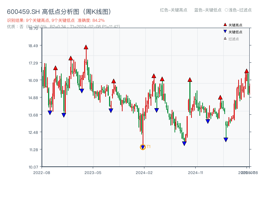Click the 14.88 y-axis label
Viewport: 277px width, 208px height.
coord(33,98)
